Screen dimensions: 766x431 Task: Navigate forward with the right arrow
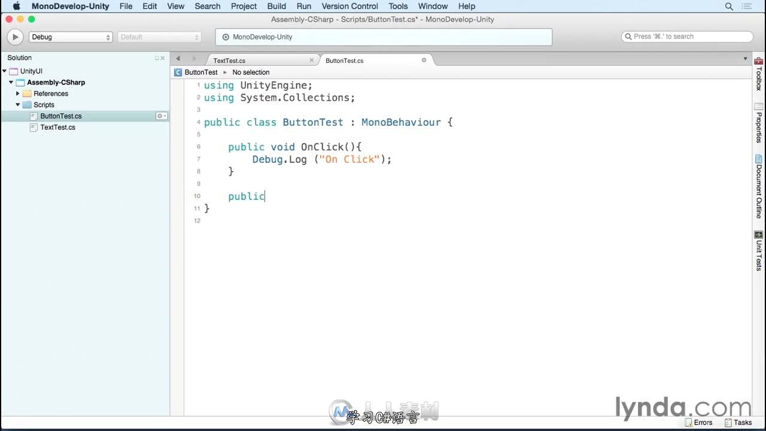(194, 59)
